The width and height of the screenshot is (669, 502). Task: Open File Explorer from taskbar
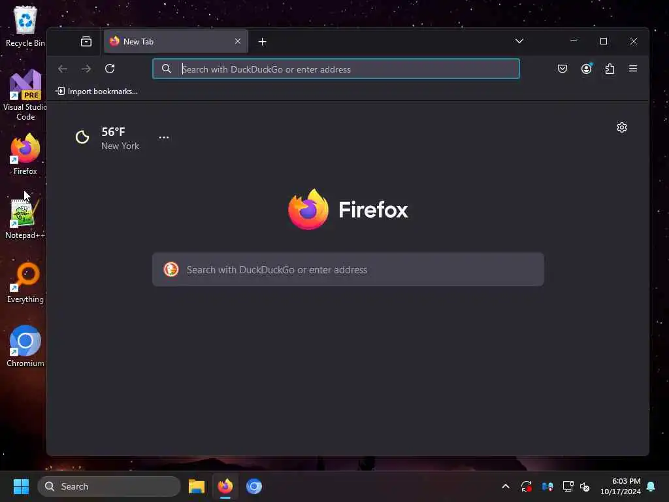[197, 486]
